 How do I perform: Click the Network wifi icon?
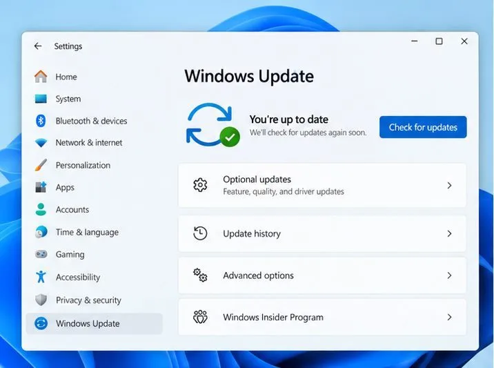41,143
